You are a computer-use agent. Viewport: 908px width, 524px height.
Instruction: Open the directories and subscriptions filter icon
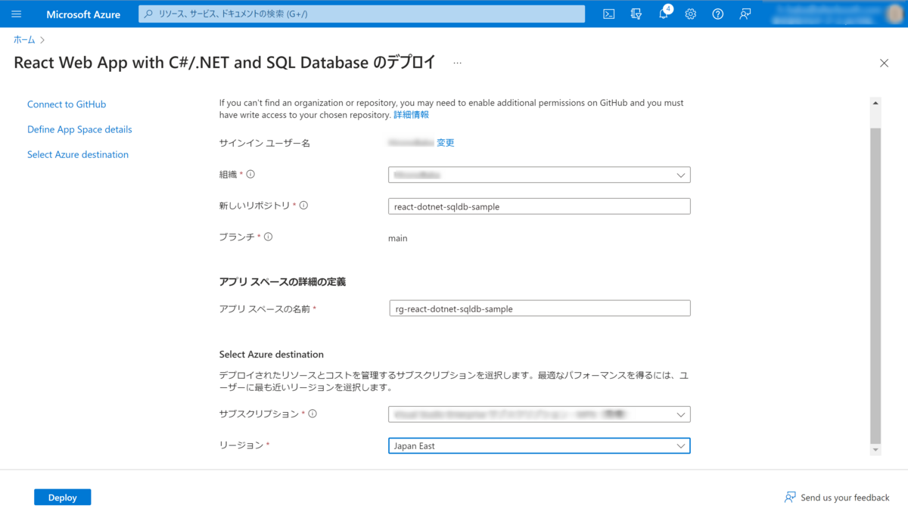click(636, 14)
